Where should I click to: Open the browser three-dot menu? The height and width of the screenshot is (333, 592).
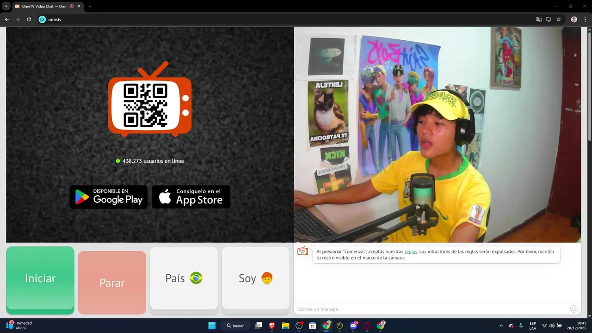(x=585, y=19)
